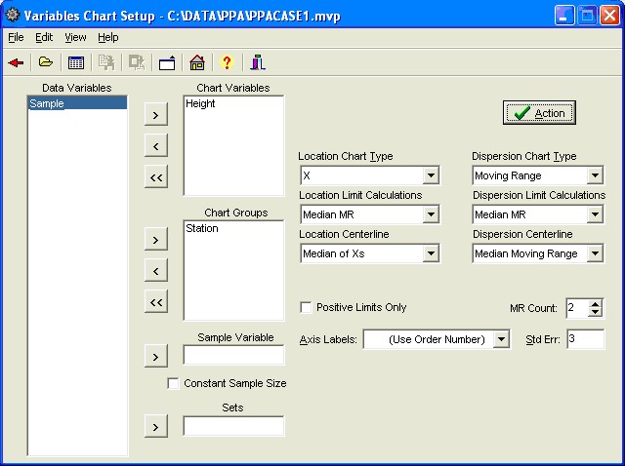The height and width of the screenshot is (466, 625).
Task: Remove all Chart Variables with << button
Action: click(x=156, y=177)
